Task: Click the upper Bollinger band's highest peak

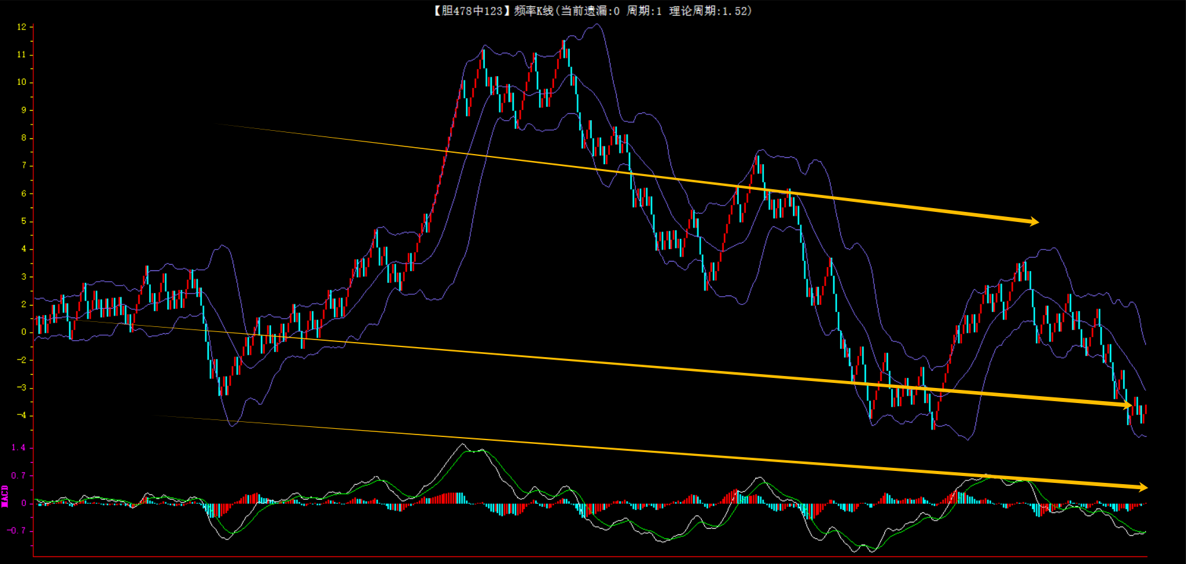Action: tap(597, 25)
